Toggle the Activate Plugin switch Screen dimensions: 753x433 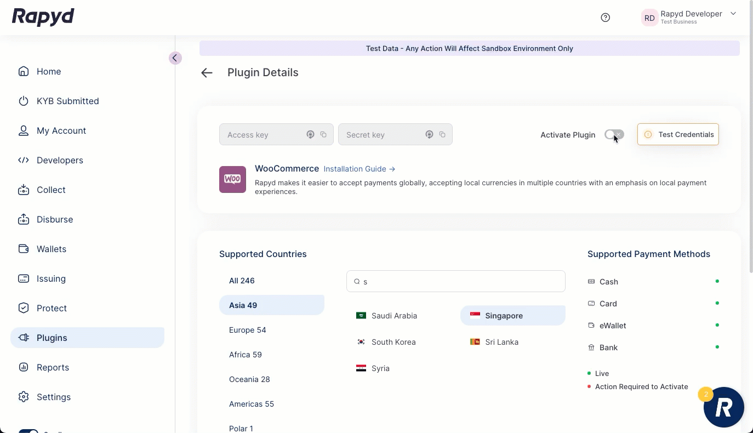[614, 135]
